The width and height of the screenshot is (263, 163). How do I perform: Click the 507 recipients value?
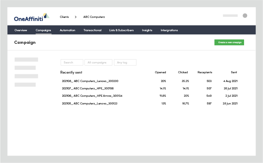(209, 88)
